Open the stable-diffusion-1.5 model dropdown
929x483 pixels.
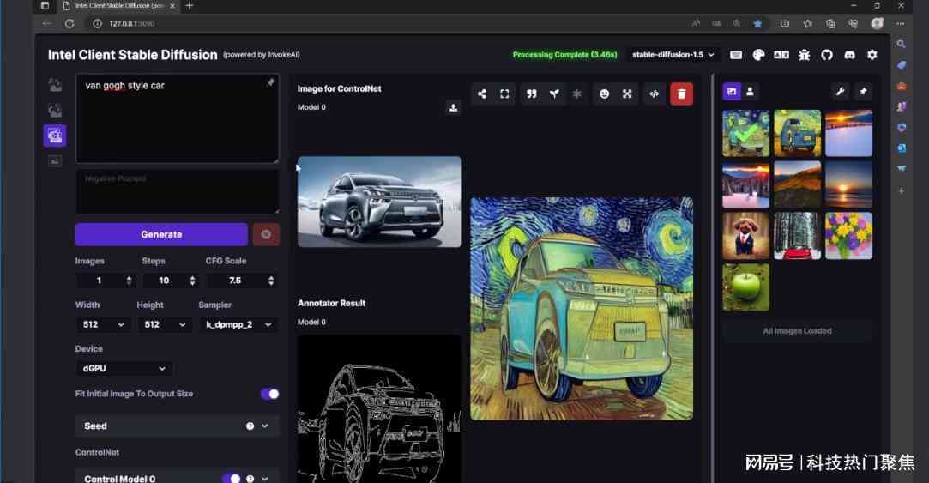[673, 55]
